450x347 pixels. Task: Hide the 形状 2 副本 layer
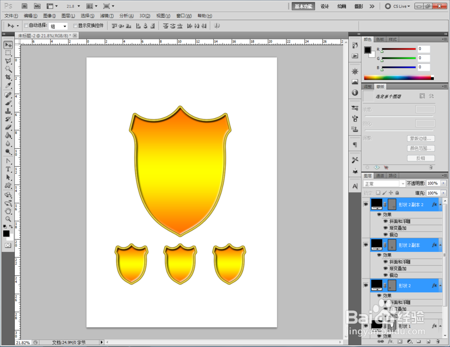(x=365, y=245)
